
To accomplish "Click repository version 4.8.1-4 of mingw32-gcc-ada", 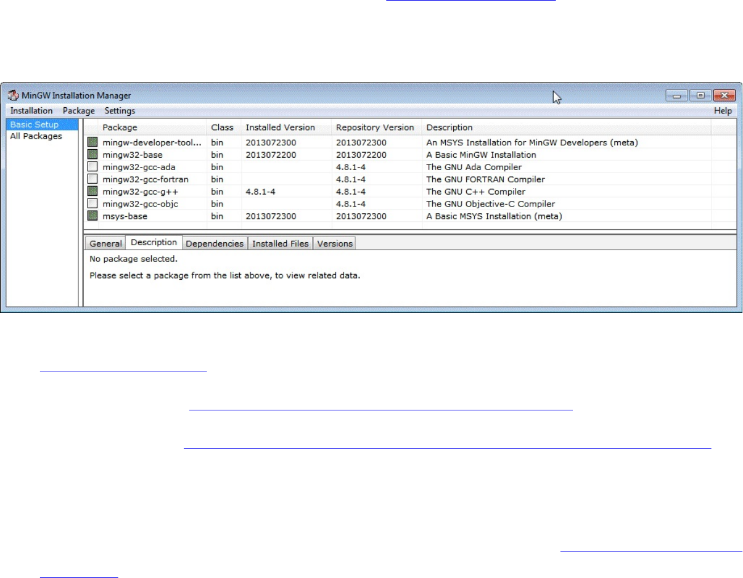I will 351,167.
